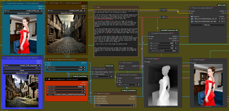229x111 pixels.
Task: Click choose file to upload in Output Img2Img node
Action: pyautogui.click(x=22, y=73)
